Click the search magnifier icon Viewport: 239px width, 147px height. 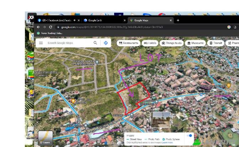(x=95, y=43)
